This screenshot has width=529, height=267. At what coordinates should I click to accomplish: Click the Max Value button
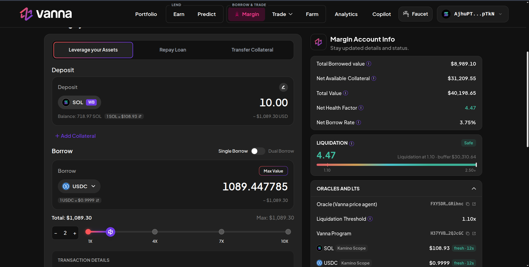click(x=273, y=171)
